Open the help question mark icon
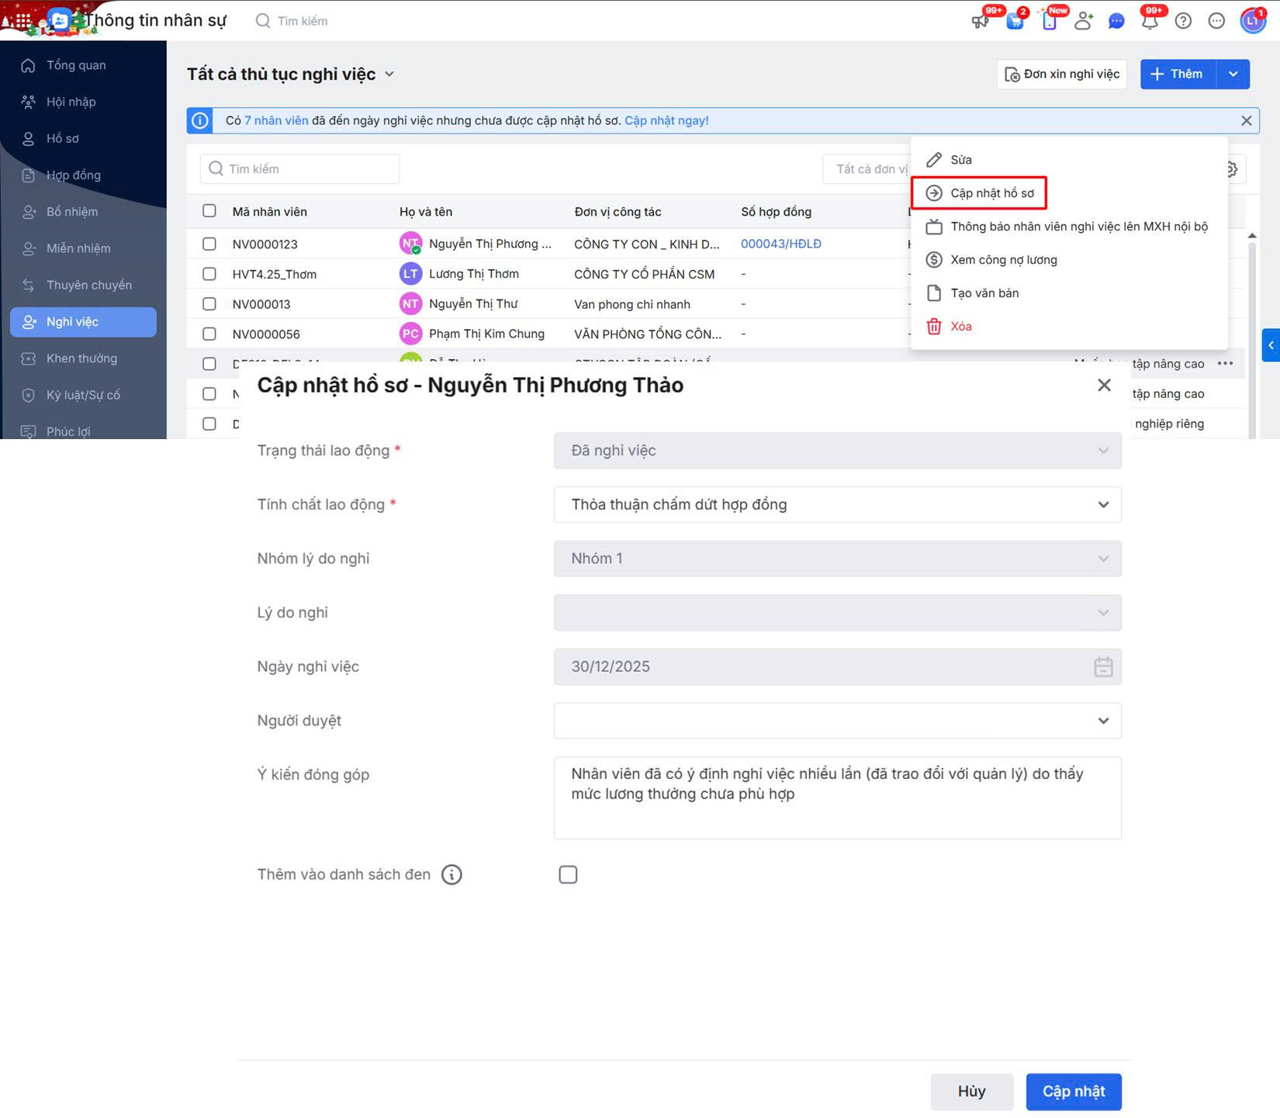1280x1118 pixels. (1183, 21)
